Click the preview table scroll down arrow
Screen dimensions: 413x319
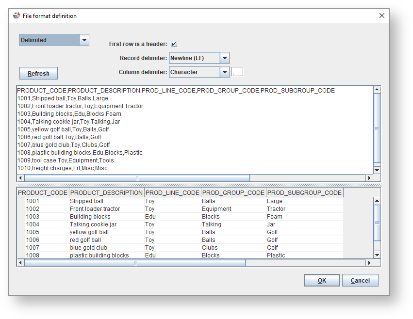[377, 255]
